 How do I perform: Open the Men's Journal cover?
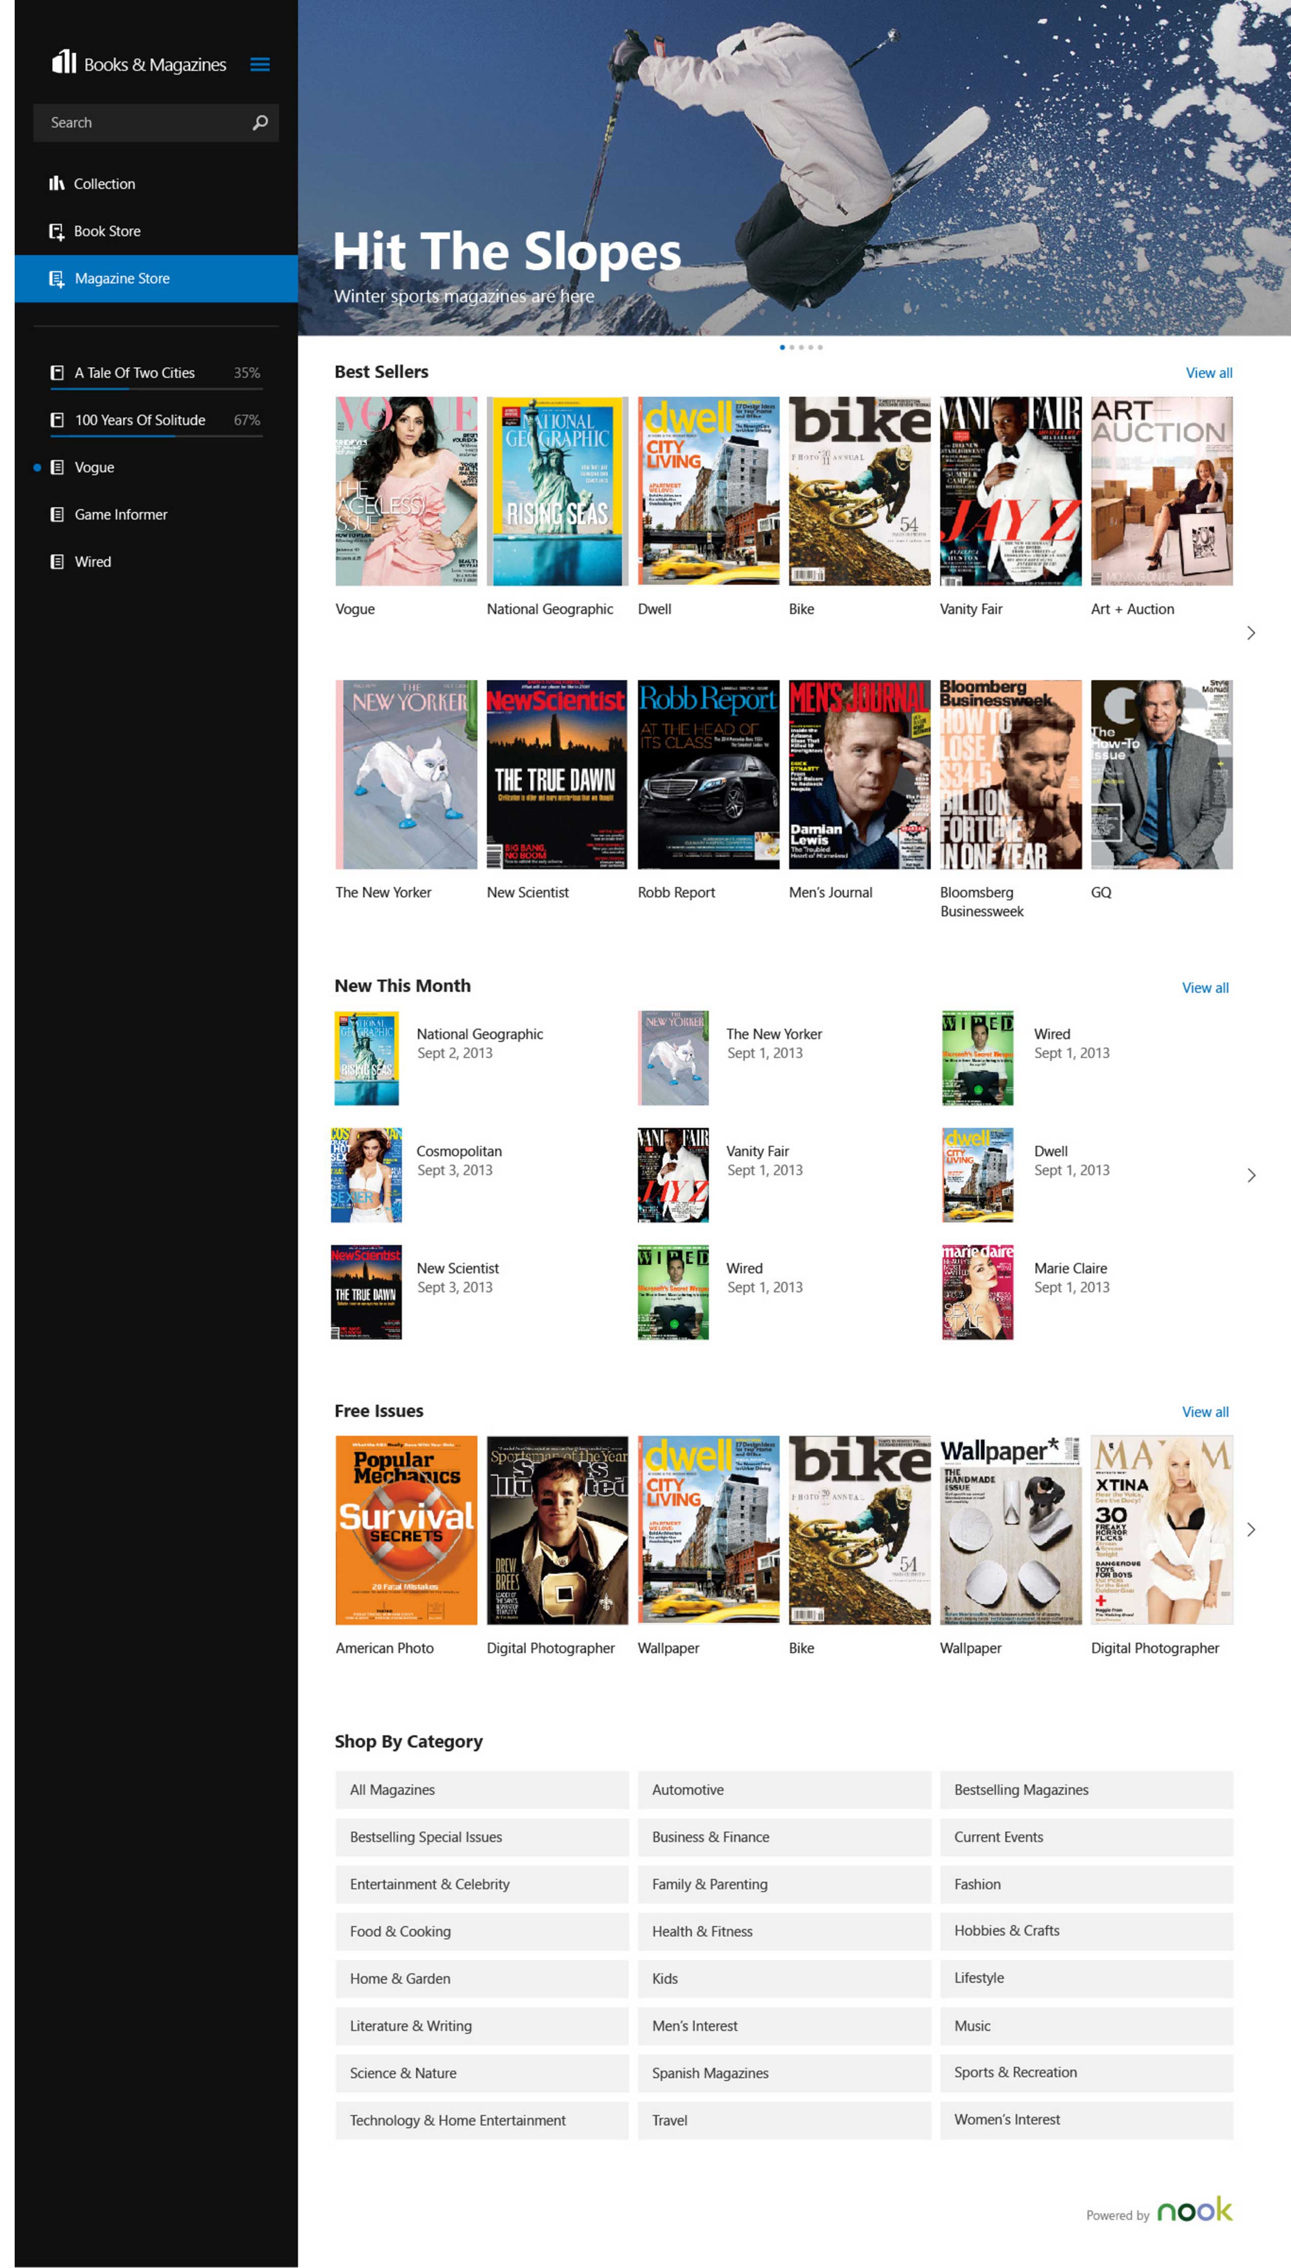click(859, 775)
